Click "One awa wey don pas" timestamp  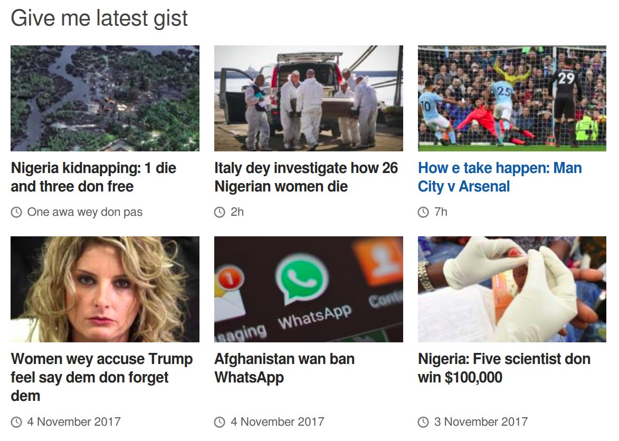(85, 212)
